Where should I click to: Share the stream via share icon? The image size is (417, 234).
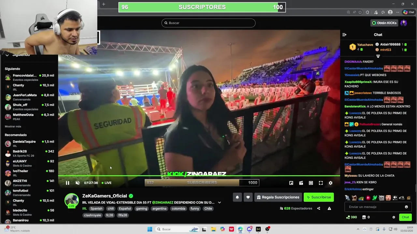tap(319, 208)
